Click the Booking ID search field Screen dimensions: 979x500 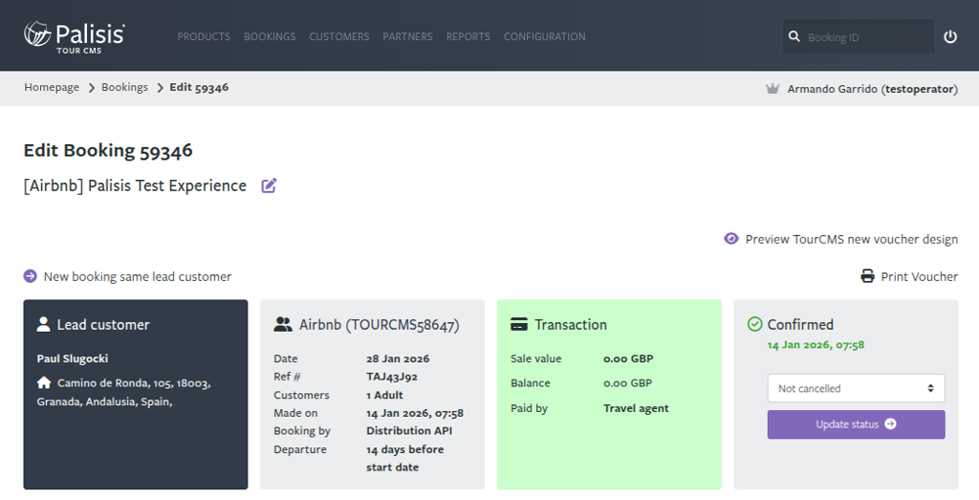[867, 37]
